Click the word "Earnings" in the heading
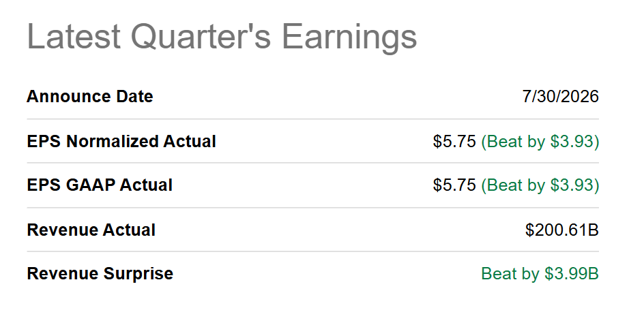Screen dimensions: 629x310 [x=349, y=38]
